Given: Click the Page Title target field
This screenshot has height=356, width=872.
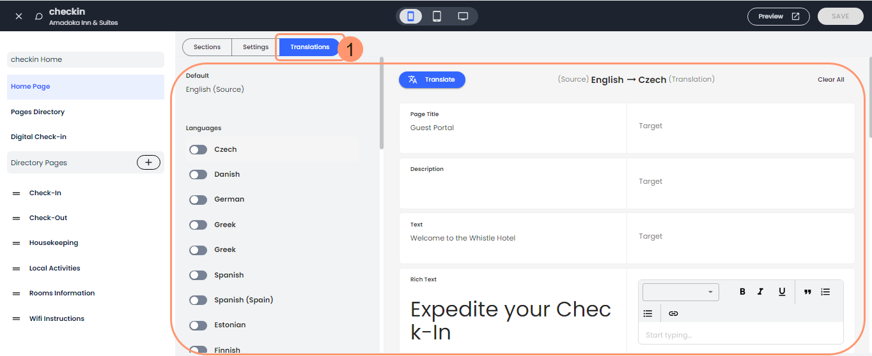Looking at the screenshot, I should (x=740, y=126).
